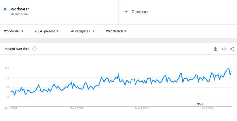This screenshot has width=237, height=121.
Task: Click the Note marker on chart
Action: click(200, 104)
